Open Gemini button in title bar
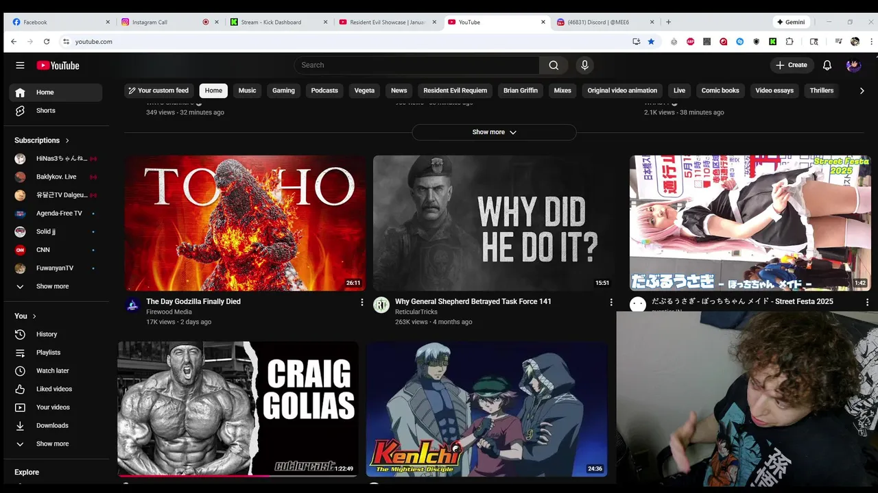878x493 pixels. click(791, 22)
